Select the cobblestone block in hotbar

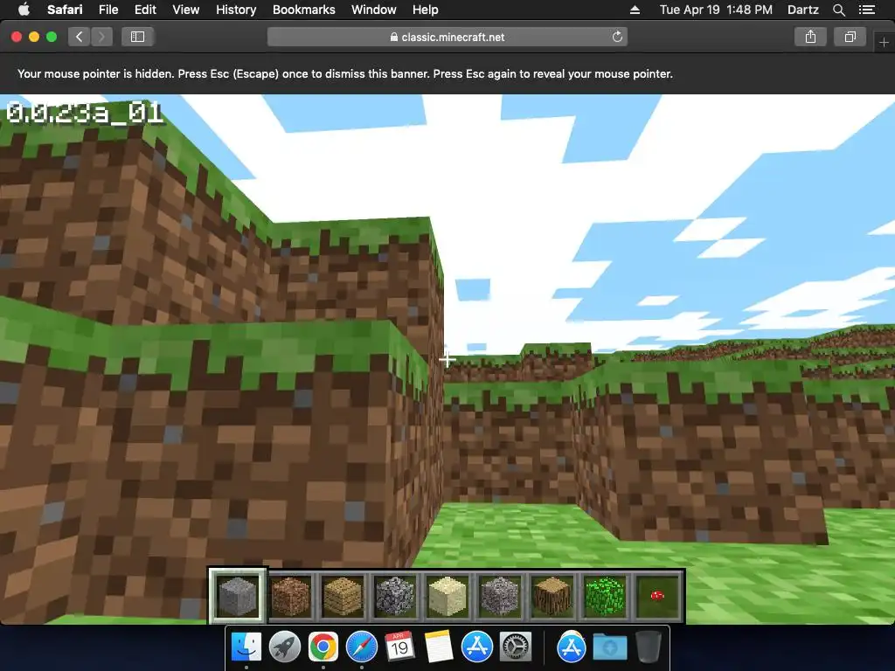tap(395, 596)
